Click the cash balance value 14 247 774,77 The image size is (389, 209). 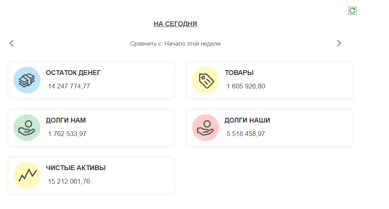(x=69, y=86)
